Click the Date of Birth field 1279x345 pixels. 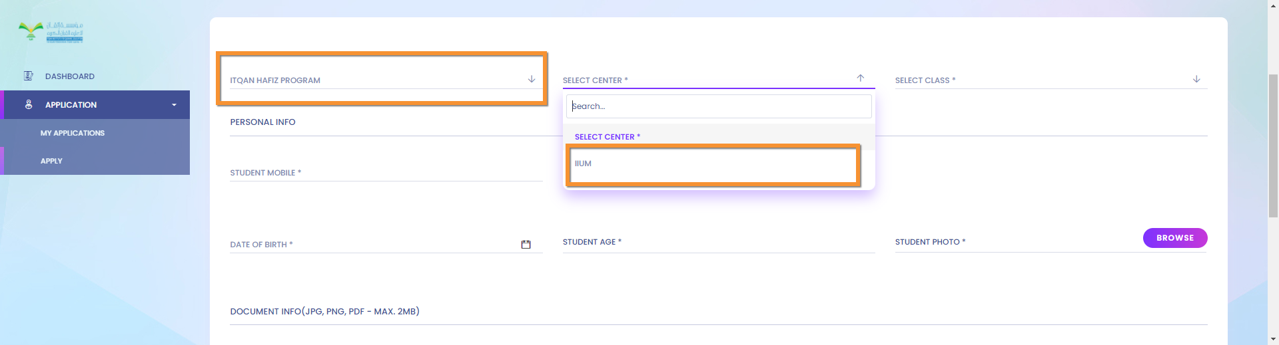386,244
